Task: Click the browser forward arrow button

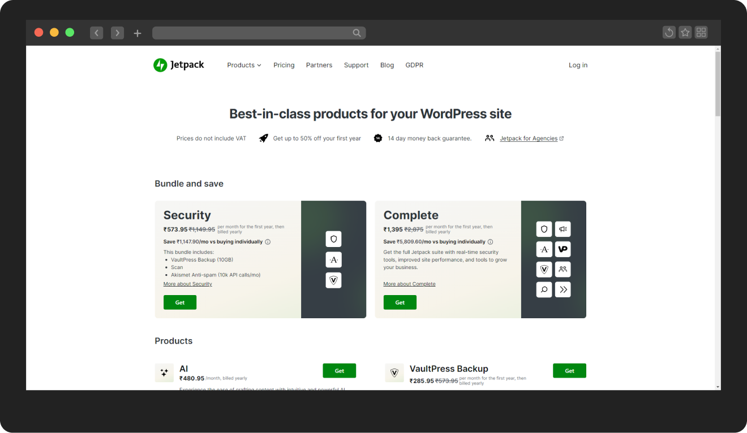Action: tap(117, 33)
